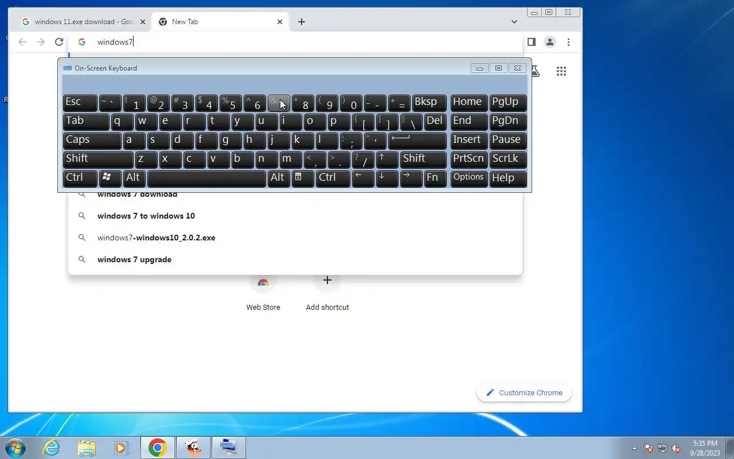Image resolution: width=734 pixels, height=459 pixels.
Task: Open Google apps grid
Action: pos(561,71)
